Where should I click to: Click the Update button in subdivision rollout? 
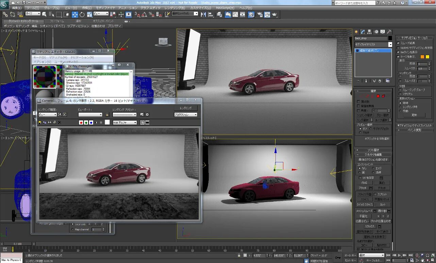[x=414, y=115]
